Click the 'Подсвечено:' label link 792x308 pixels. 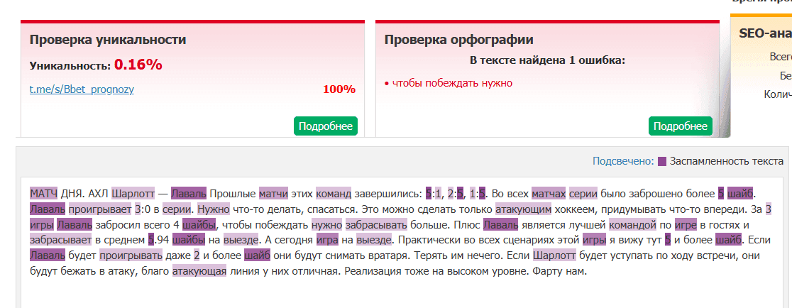[x=623, y=162]
